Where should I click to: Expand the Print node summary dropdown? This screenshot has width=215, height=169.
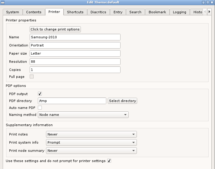(91, 151)
